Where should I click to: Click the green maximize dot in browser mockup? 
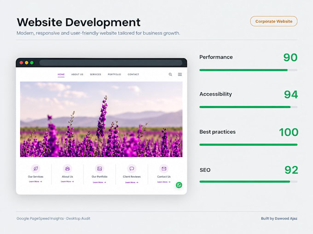pyautogui.click(x=32, y=63)
